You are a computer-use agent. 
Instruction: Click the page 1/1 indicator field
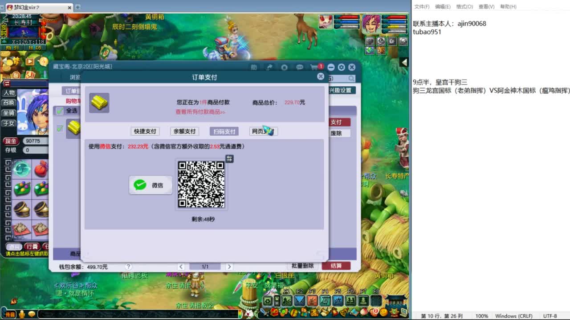click(205, 267)
